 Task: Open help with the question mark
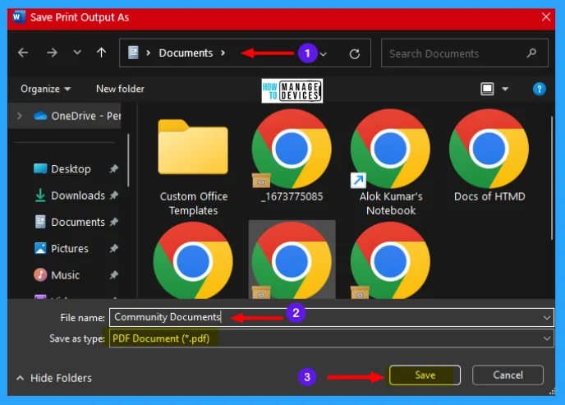click(539, 89)
